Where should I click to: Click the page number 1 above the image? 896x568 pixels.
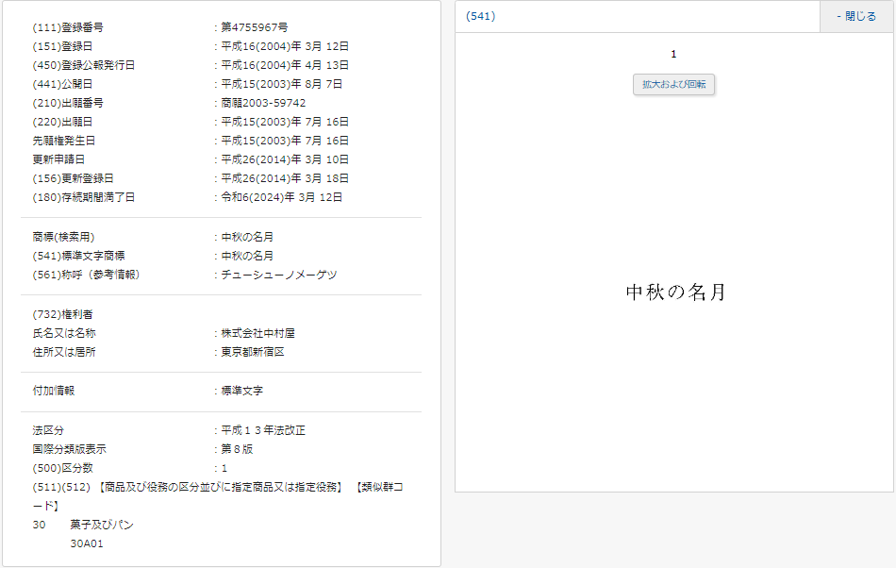click(673, 55)
